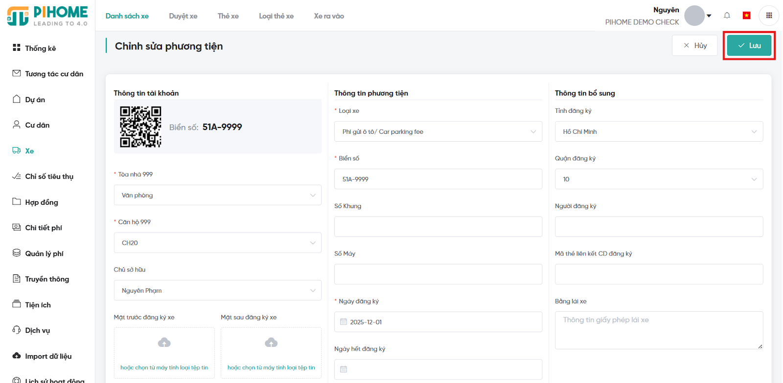Click the Số Khung input field
Screen dimensions: 783x383
(438, 227)
